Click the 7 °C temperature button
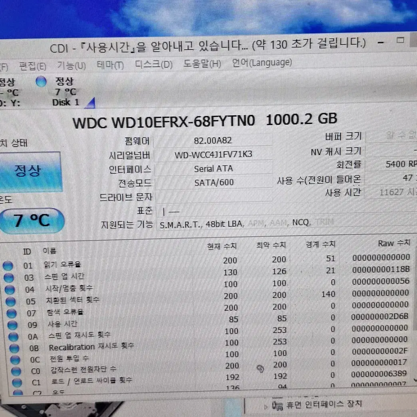Viewport: 417px width, 417px height. [x=32, y=221]
